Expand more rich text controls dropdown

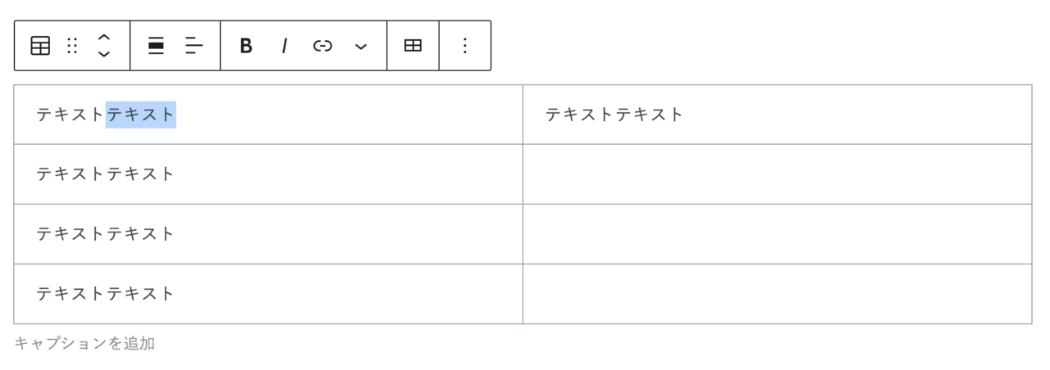pyautogui.click(x=361, y=46)
